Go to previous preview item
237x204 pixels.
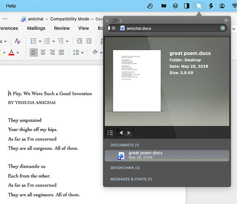(121, 133)
